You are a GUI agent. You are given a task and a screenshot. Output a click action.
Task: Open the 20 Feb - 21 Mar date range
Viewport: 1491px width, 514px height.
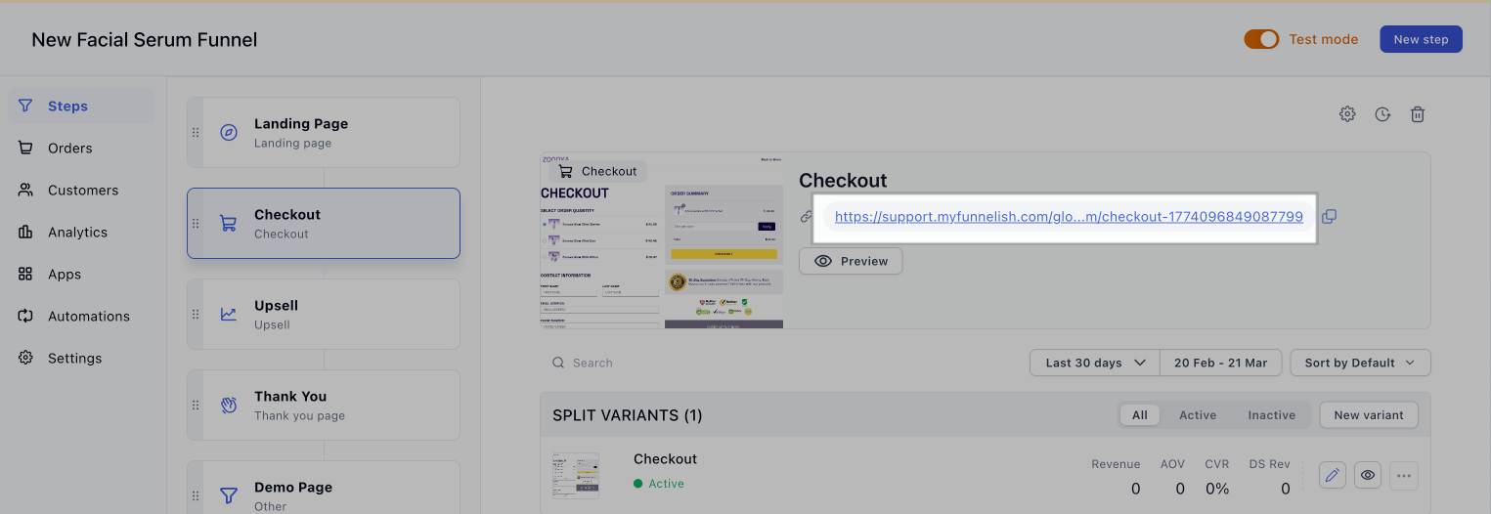1220,363
